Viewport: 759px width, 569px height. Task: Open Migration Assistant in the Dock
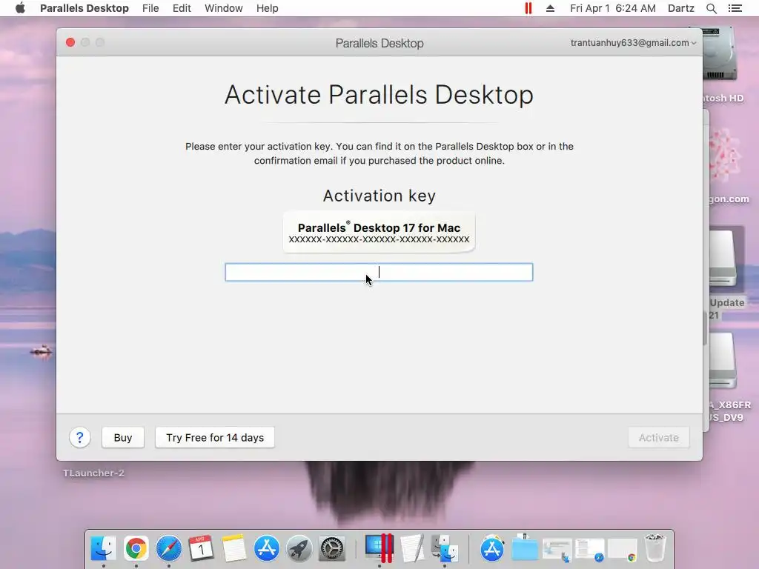click(445, 548)
